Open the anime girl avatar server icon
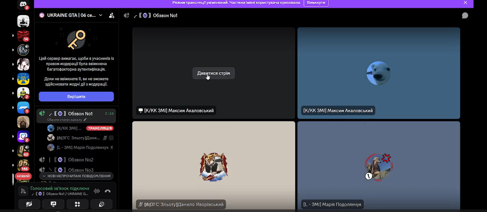 pyautogui.click(x=23, y=64)
